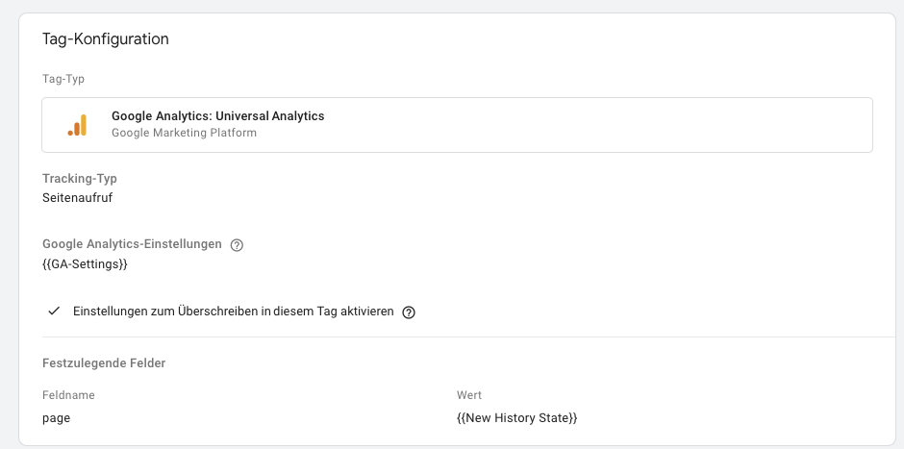Screen dimensions: 904x449
Task: Click the Google Analytics-Einstellungen label
Action: click(x=132, y=244)
